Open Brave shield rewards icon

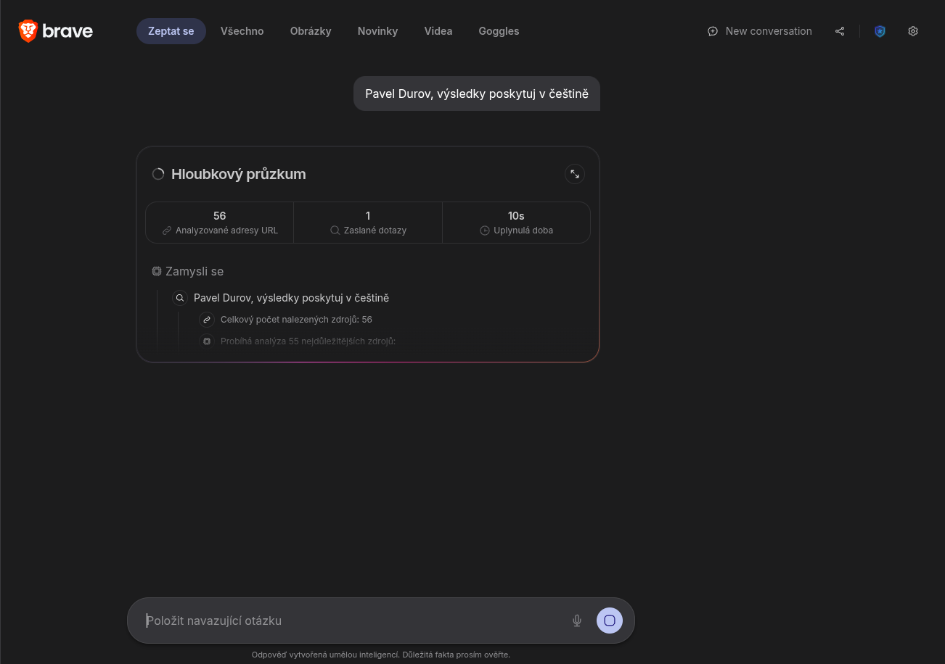(880, 31)
